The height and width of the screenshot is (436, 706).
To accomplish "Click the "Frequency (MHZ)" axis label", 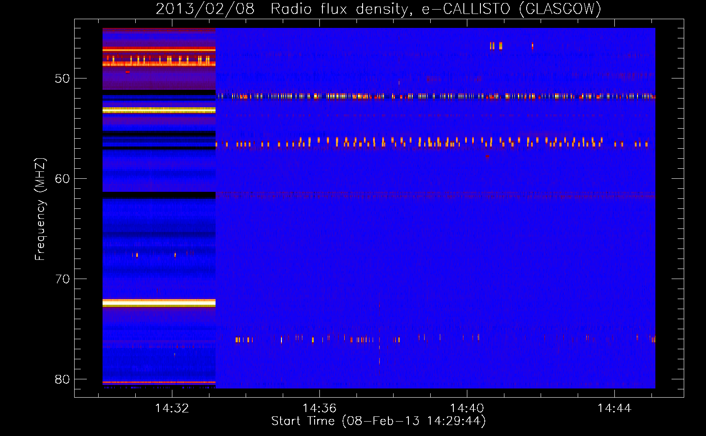I will pos(40,209).
